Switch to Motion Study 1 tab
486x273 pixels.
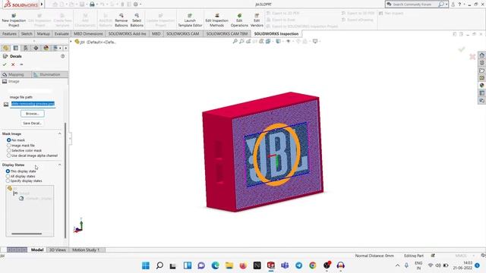86,249
